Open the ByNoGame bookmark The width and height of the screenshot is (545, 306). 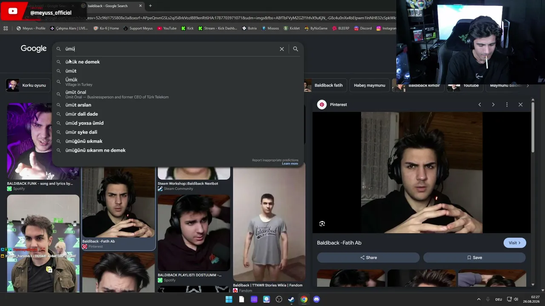coord(316,28)
